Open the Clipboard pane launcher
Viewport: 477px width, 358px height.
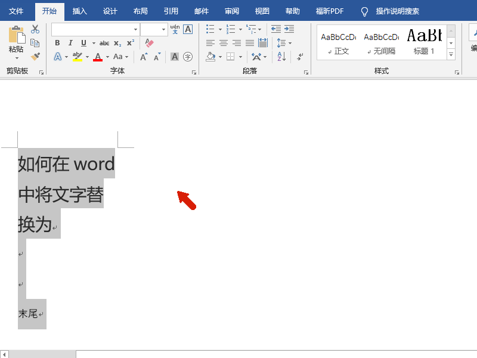click(41, 72)
